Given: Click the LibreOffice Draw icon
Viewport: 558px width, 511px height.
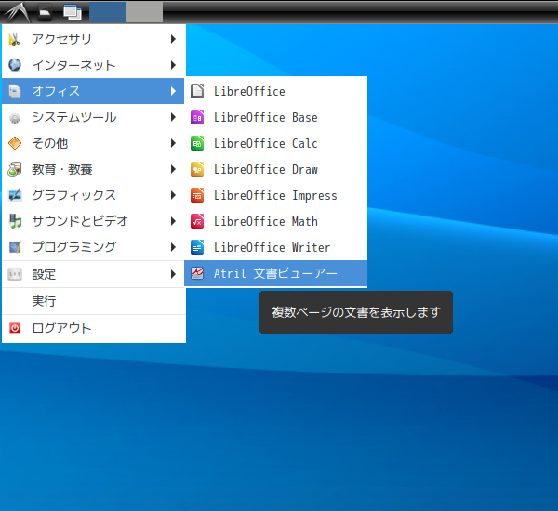Looking at the screenshot, I should point(197,169).
